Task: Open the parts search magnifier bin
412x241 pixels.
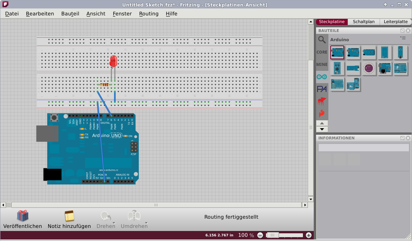Action: point(322,40)
